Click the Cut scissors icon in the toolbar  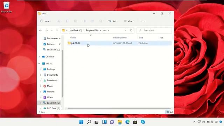[x=59, y=21]
